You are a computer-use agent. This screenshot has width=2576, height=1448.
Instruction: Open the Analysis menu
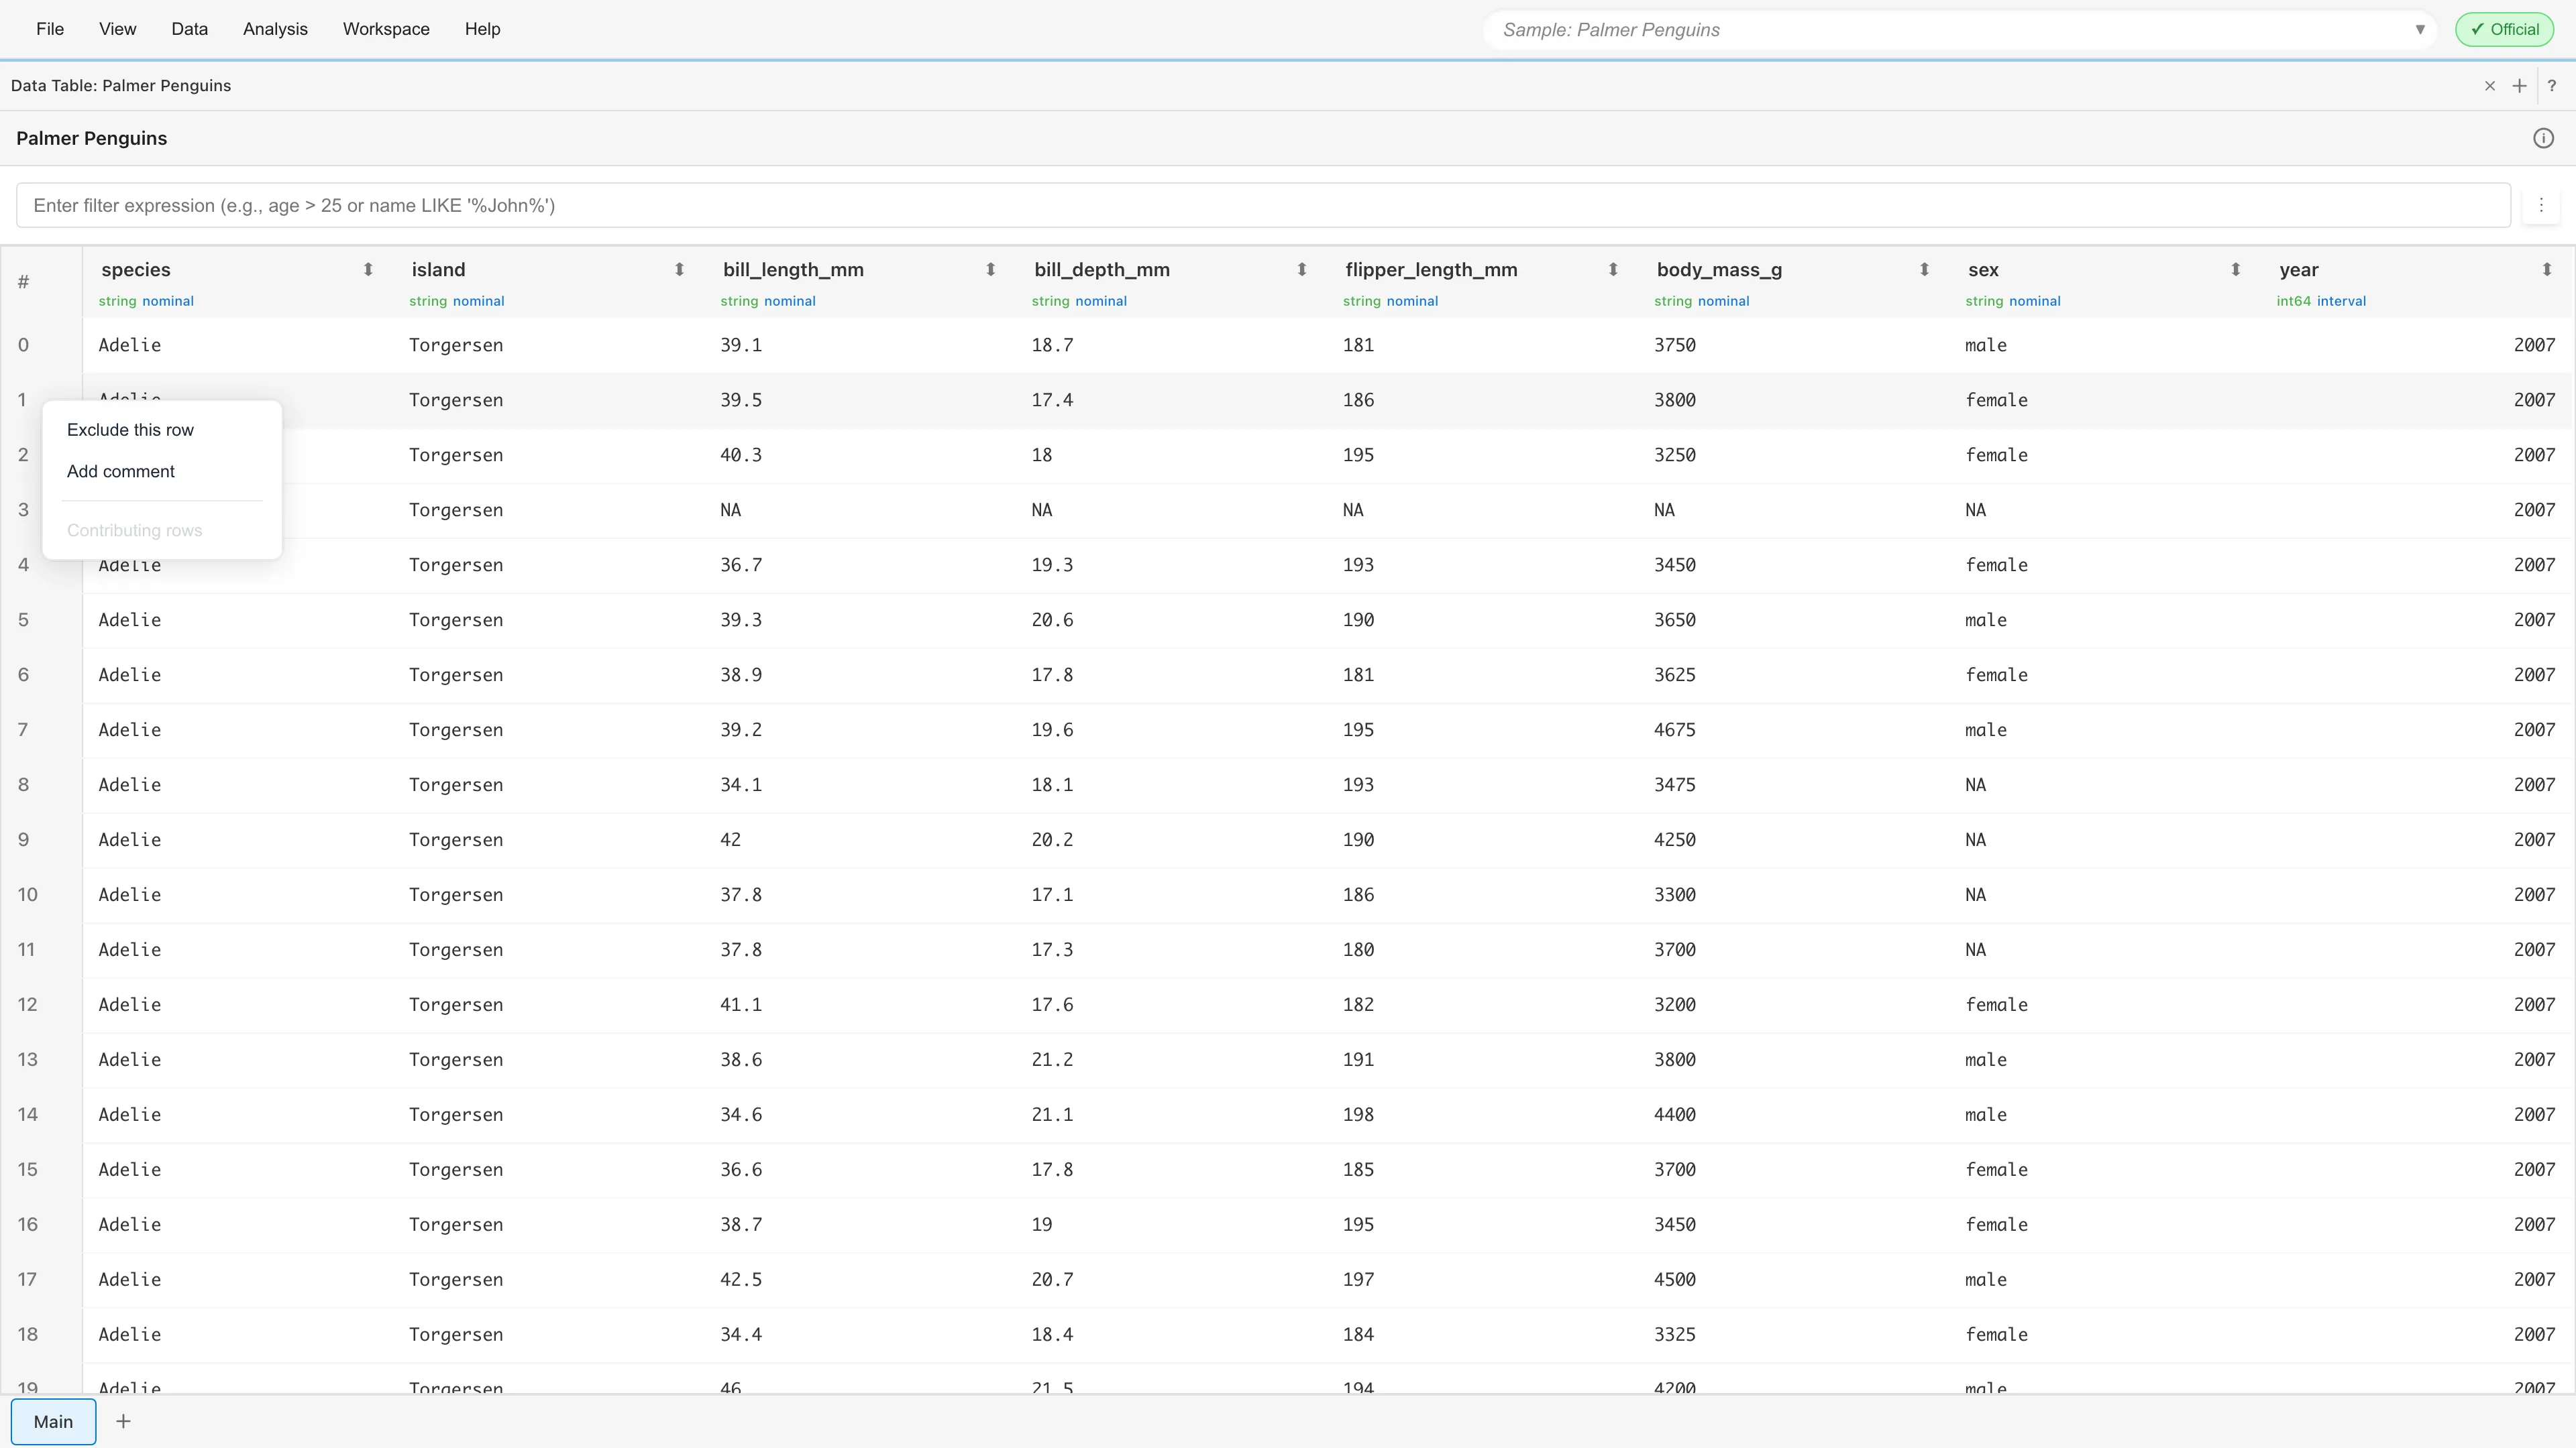click(275, 29)
